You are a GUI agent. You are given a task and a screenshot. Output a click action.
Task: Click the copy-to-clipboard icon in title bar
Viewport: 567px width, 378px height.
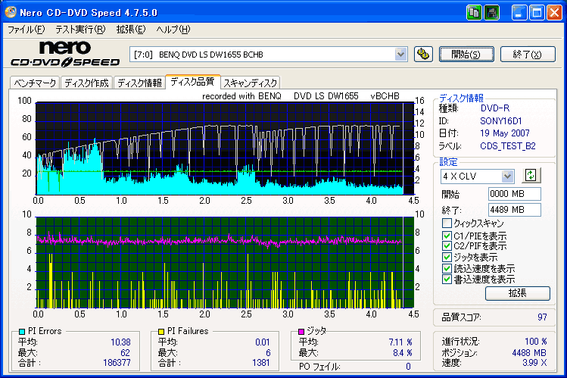coord(474,12)
